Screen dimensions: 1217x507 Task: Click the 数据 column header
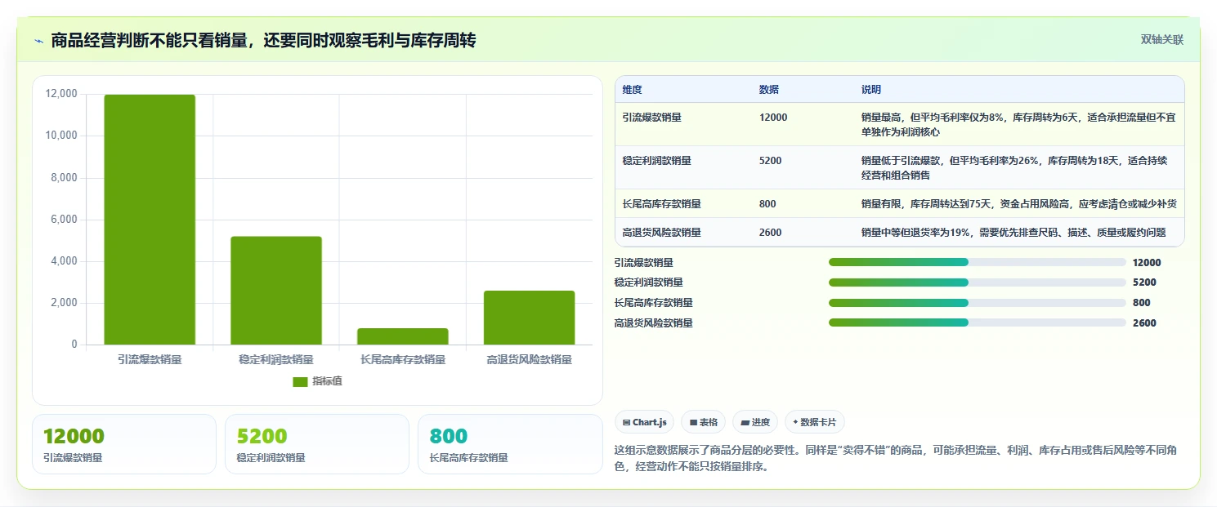[769, 89]
